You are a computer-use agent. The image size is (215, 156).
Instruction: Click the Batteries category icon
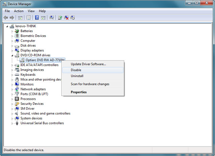[17, 31]
